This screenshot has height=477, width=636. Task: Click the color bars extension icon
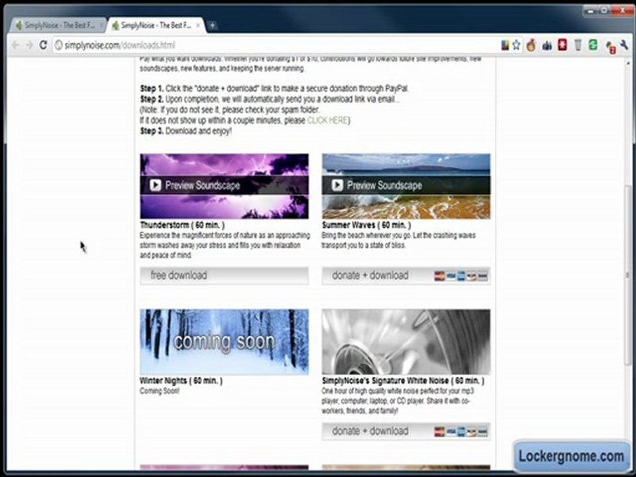click(505, 45)
